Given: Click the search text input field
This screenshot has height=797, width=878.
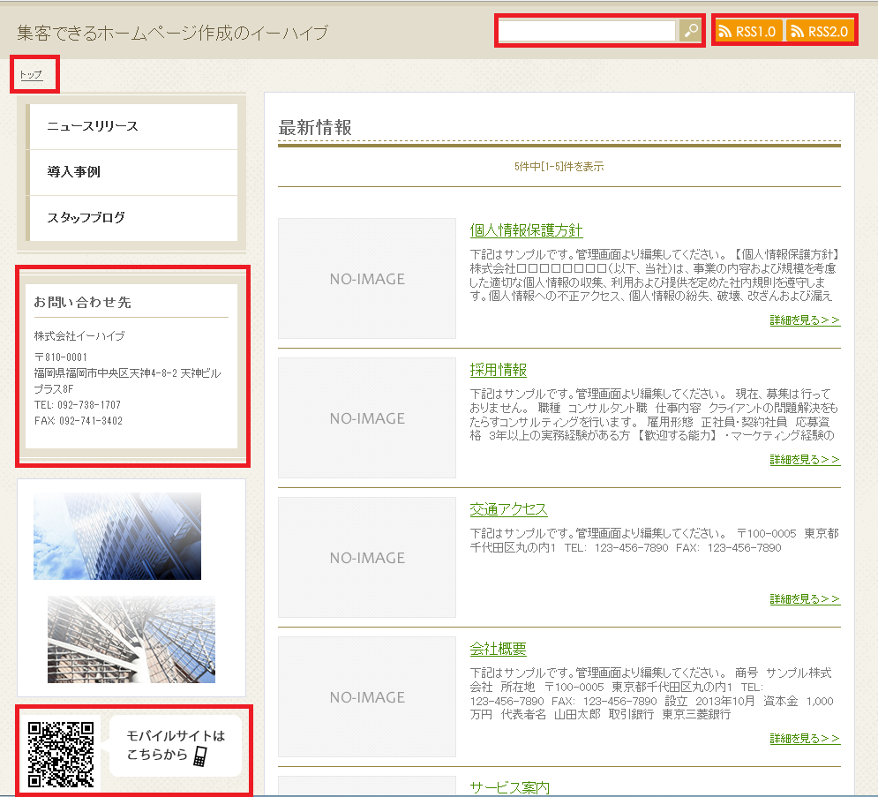Looking at the screenshot, I should 587,31.
